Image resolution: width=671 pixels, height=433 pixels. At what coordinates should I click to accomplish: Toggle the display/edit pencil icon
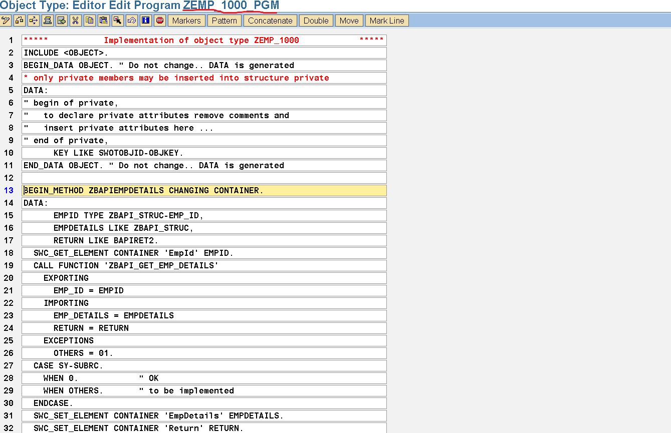(6, 20)
